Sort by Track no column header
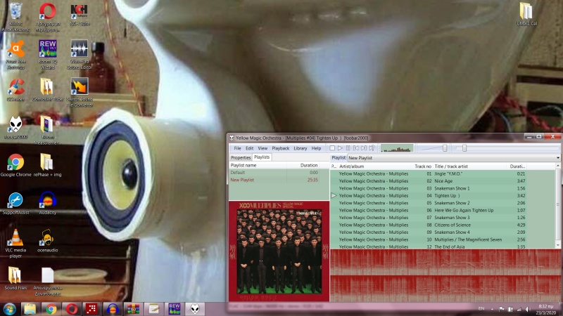 pyautogui.click(x=423, y=166)
